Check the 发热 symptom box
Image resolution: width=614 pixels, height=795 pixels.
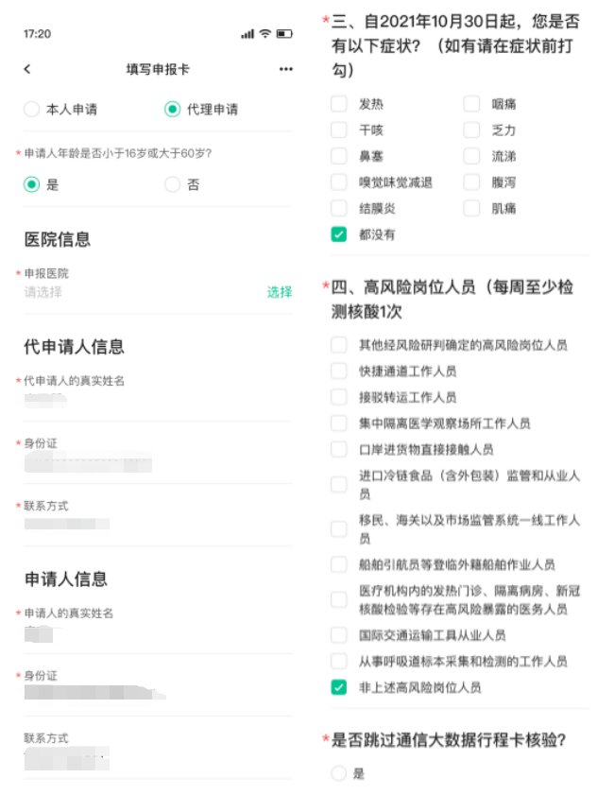339,104
